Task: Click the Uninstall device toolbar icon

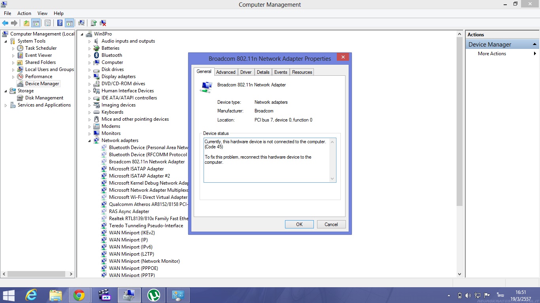Action: click(103, 23)
